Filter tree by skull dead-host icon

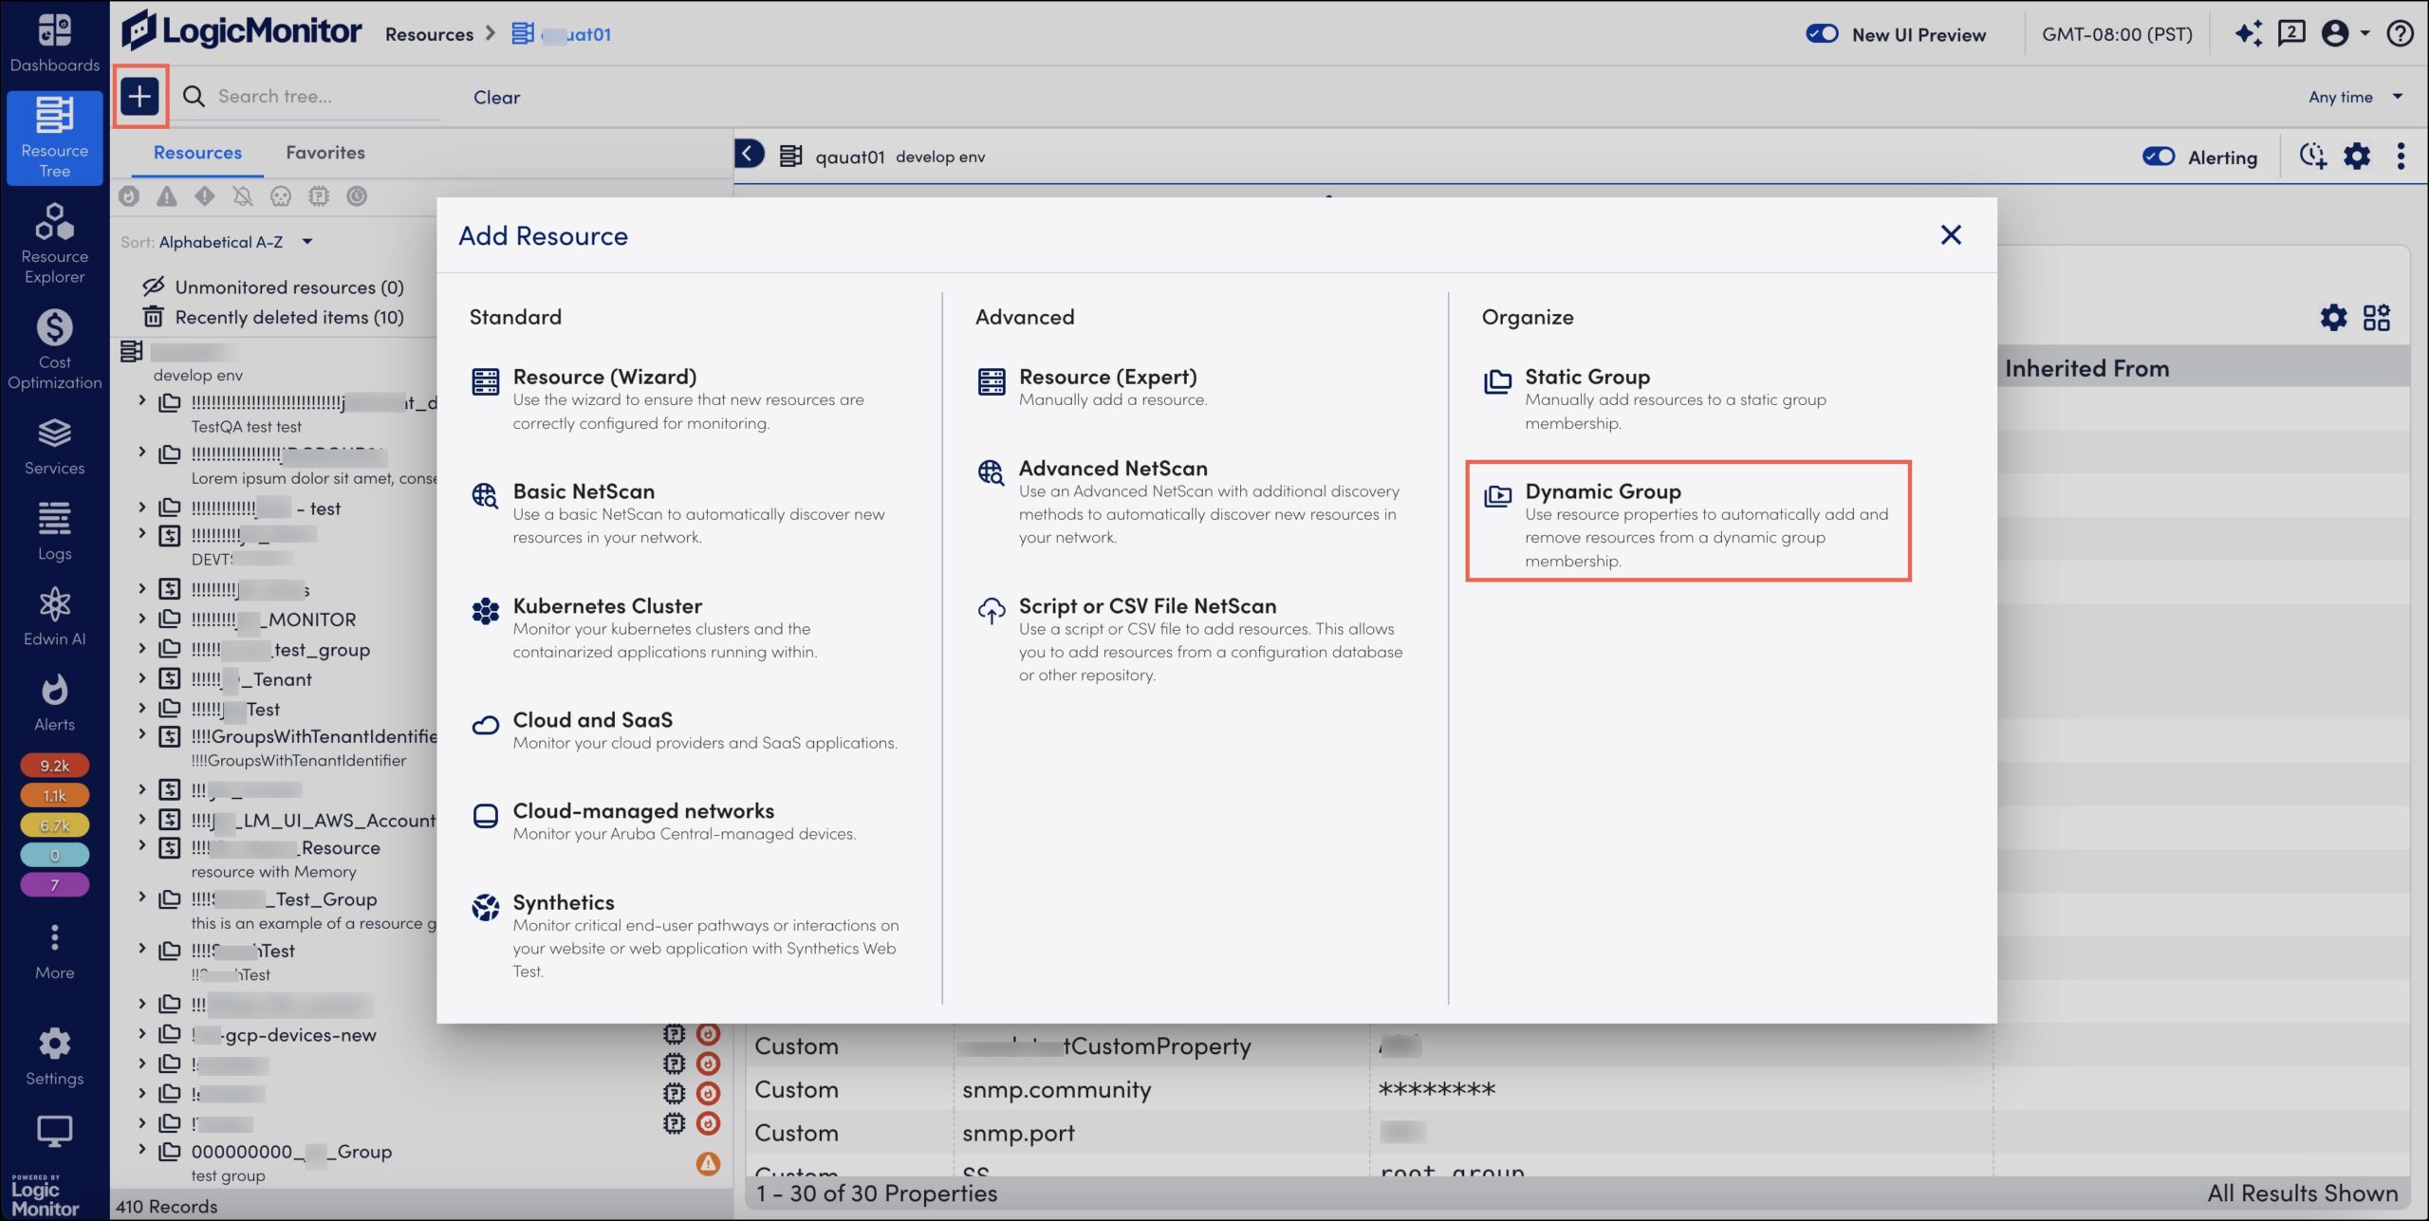(x=281, y=196)
